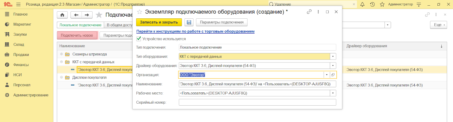Image resolution: width=453 pixels, height=122 pixels.
Task: Open Еще menu dropdown
Action: click(x=439, y=25)
